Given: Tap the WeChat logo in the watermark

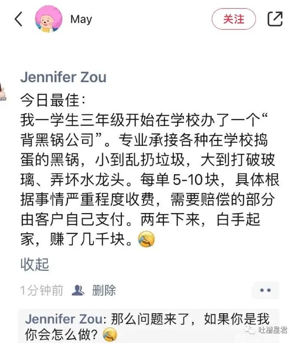Looking at the screenshot, I should tap(250, 330).
